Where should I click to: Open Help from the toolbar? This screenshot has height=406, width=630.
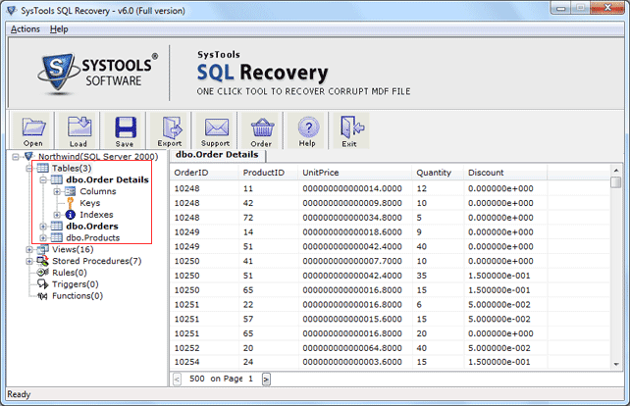tap(307, 128)
